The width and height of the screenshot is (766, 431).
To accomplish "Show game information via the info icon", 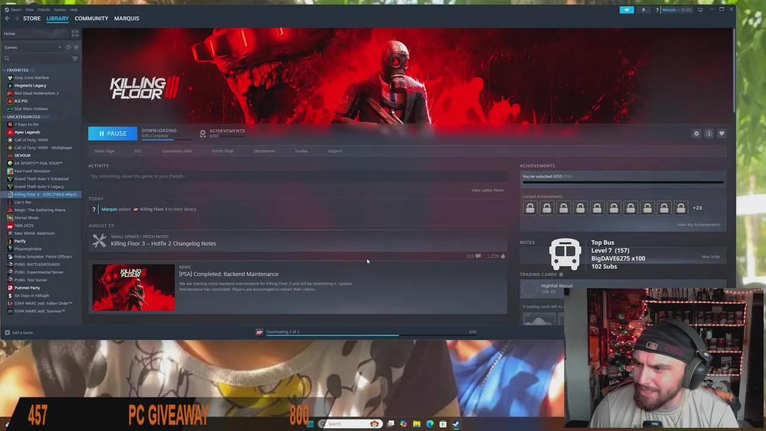I will (709, 133).
